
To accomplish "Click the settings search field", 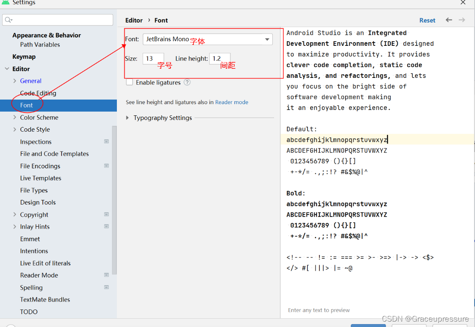I will pyautogui.click(x=57, y=20).
